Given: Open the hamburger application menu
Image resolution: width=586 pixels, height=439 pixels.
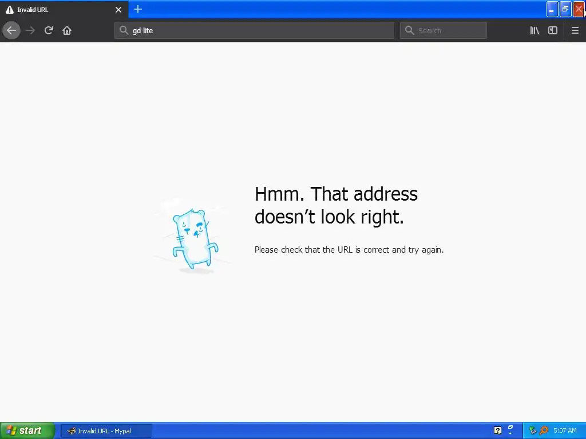Looking at the screenshot, I should (575, 30).
